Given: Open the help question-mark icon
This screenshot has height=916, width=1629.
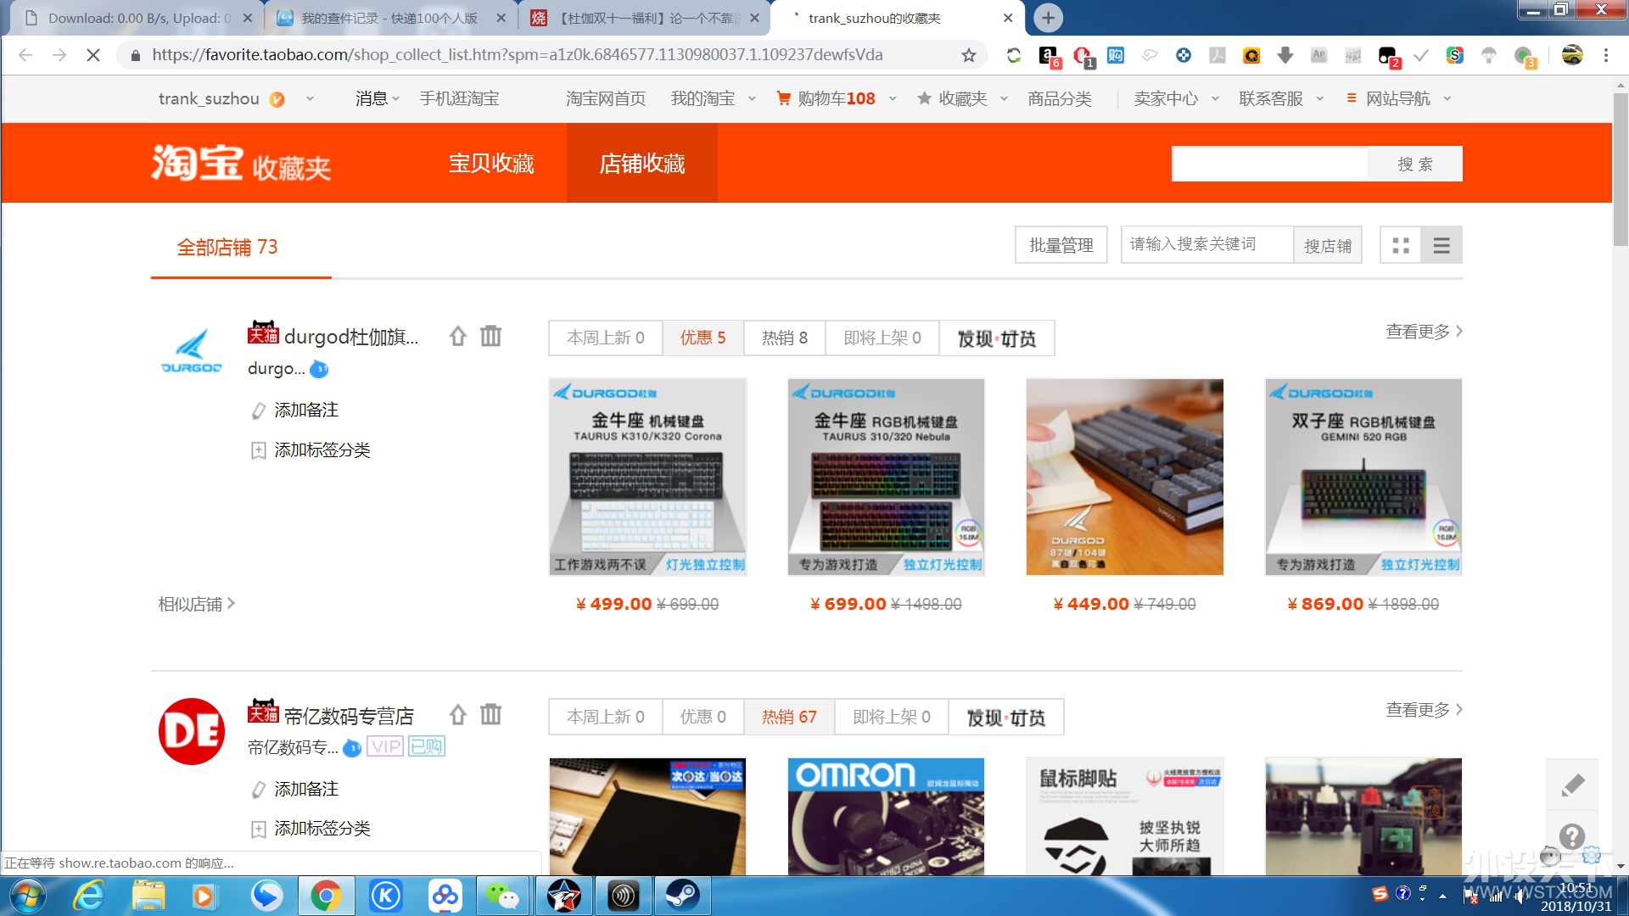Looking at the screenshot, I should click(1572, 836).
